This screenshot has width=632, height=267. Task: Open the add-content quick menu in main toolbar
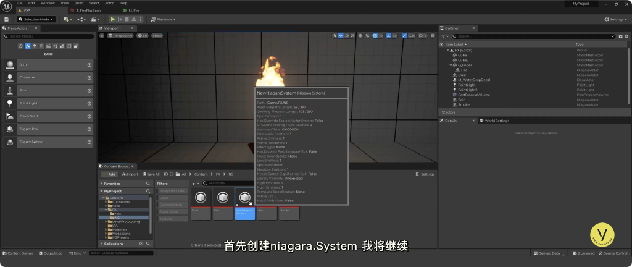[x=68, y=19]
